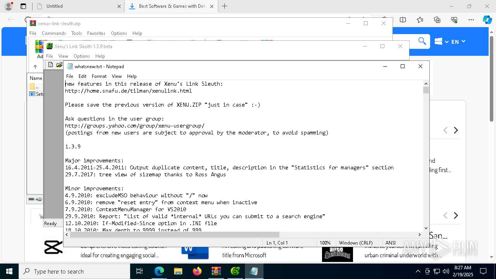
Task: Click Notepad scroll down arrow
Action: [x=426, y=228]
